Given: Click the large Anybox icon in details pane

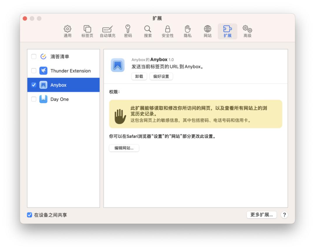Looking at the screenshot, I should tap(118, 65).
